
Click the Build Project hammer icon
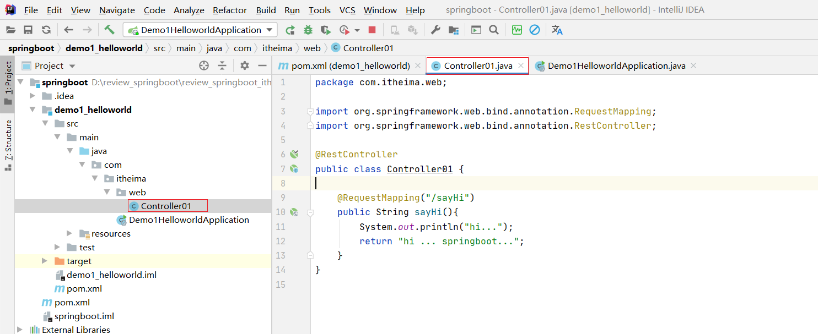point(109,30)
